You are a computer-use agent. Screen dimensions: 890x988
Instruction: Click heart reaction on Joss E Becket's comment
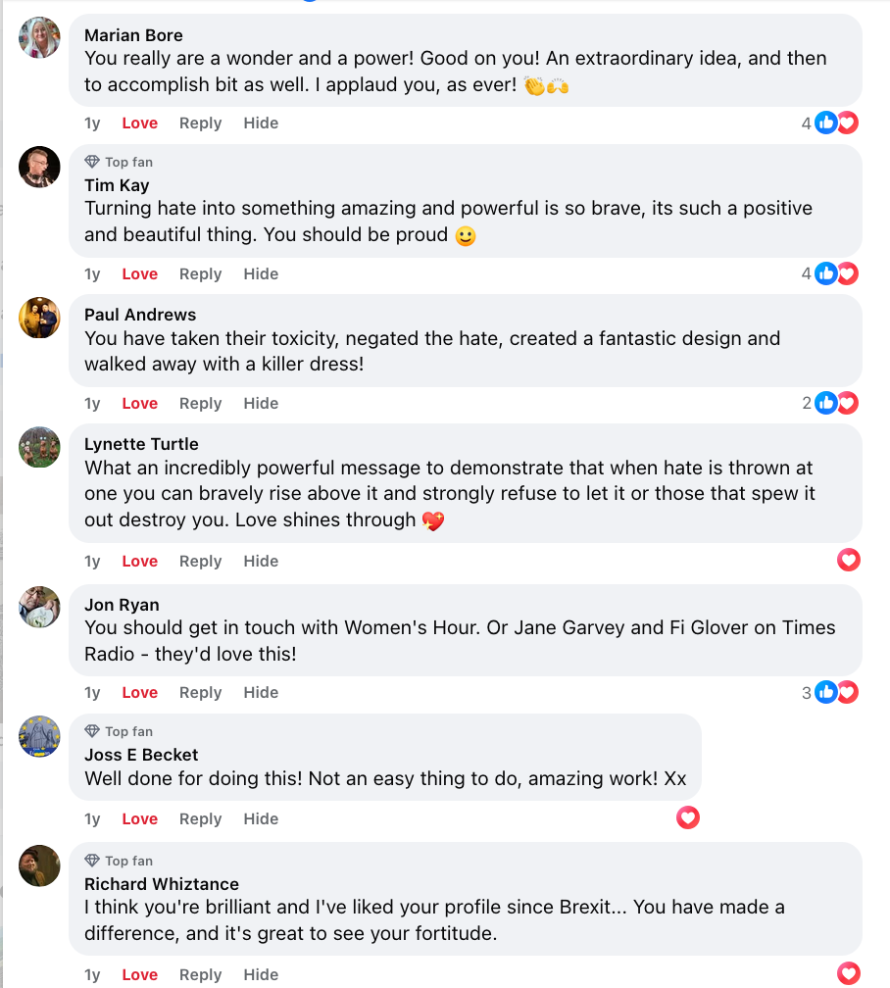pyautogui.click(x=688, y=817)
